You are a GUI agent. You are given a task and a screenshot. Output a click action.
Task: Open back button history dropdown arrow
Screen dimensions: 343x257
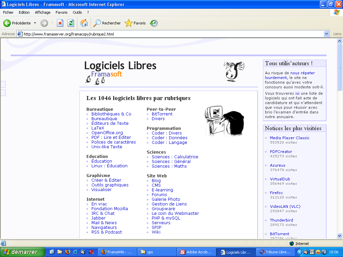[35, 23]
